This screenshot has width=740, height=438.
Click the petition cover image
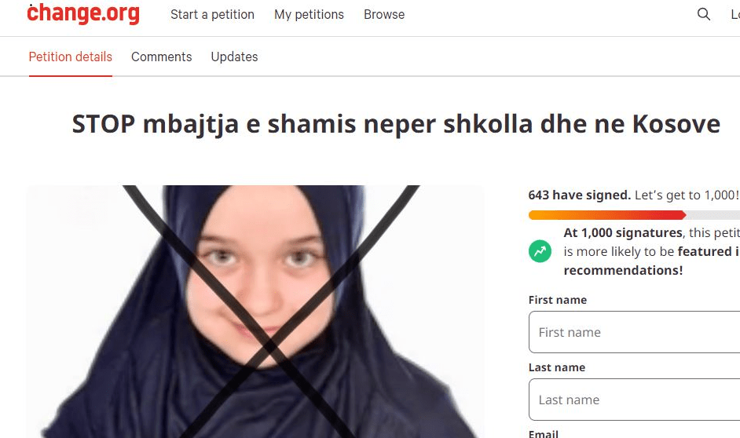coord(255,312)
